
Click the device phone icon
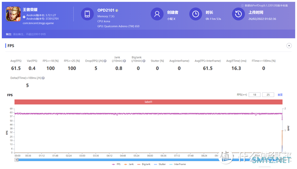[x=87, y=14]
